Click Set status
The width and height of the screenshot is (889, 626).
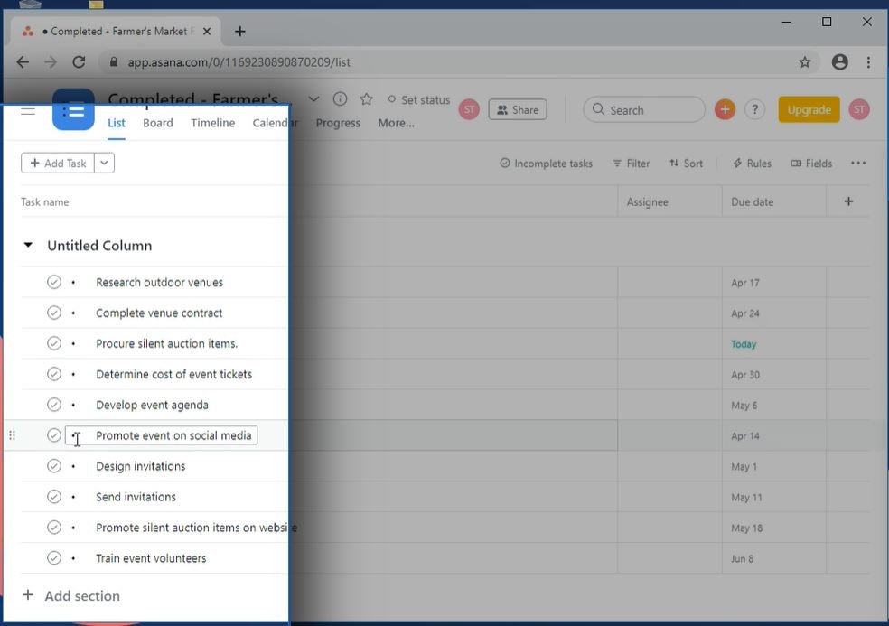(x=418, y=99)
